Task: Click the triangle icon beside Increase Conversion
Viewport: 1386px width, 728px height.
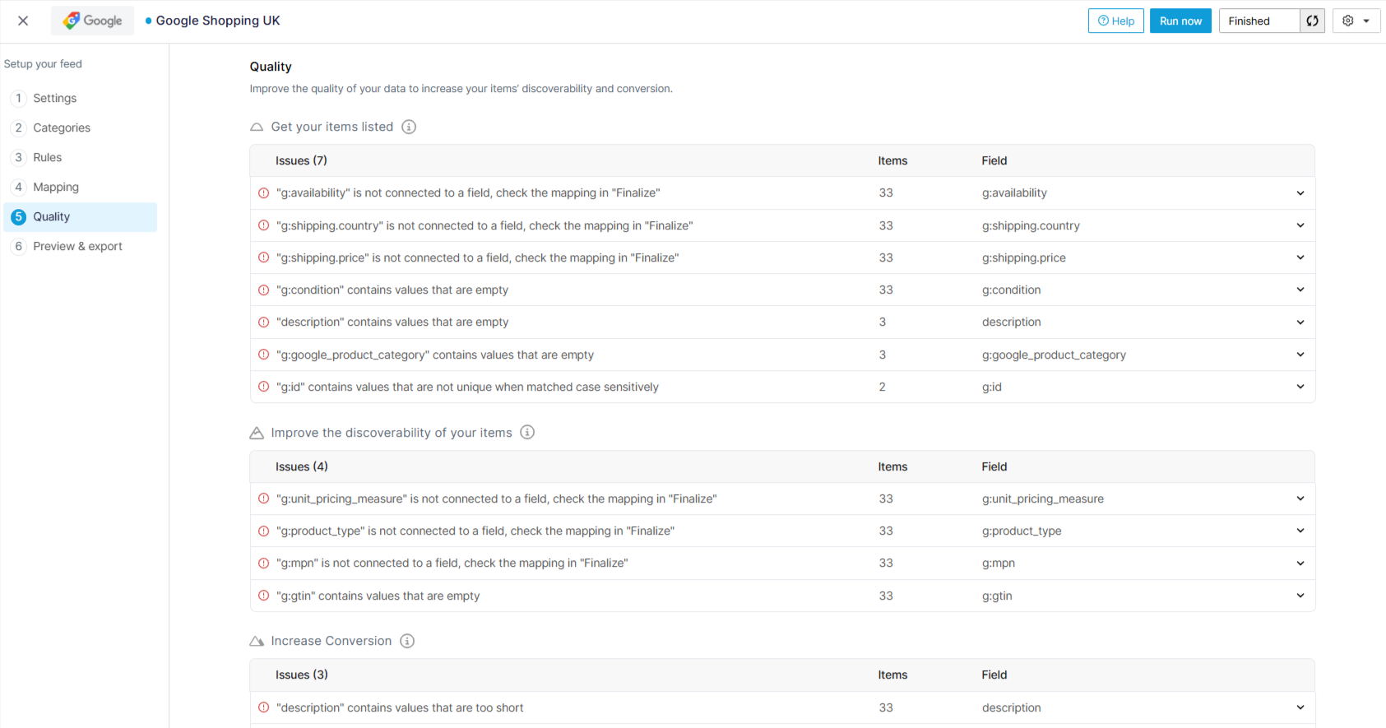Action: click(x=257, y=641)
